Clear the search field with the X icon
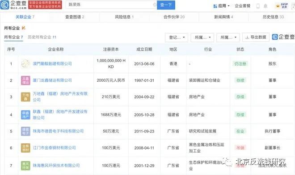 [x=155, y=5]
